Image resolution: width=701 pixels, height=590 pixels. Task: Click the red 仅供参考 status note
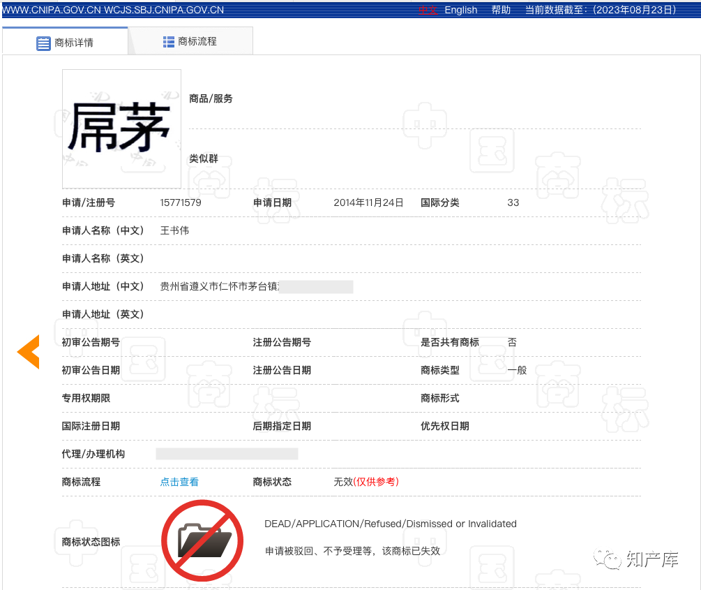pyautogui.click(x=376, y=482)
